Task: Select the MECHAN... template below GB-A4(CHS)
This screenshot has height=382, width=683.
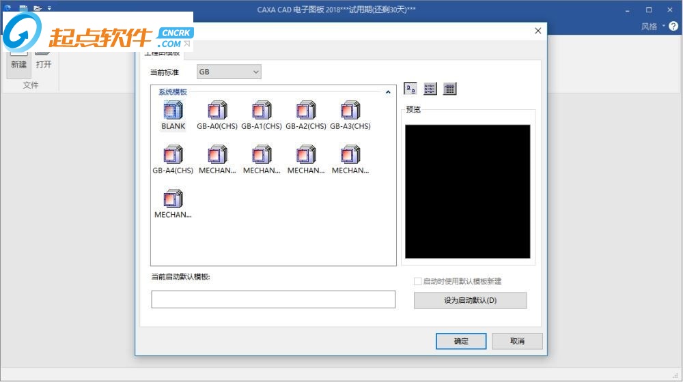Action: [x=173, y=204]
